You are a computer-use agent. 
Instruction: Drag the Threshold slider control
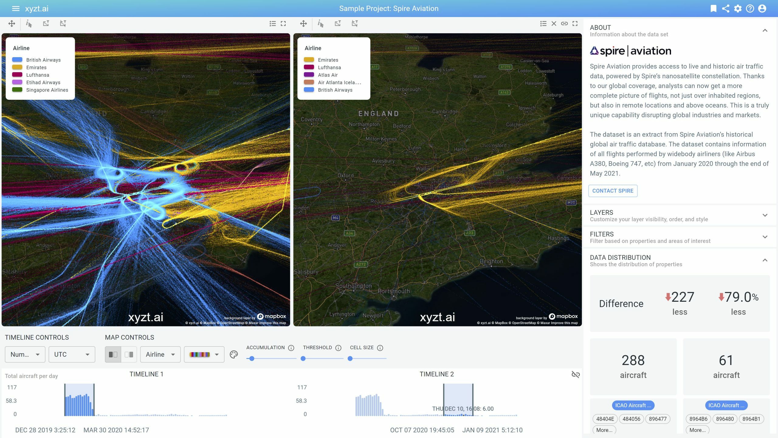[x=304, y=358]
